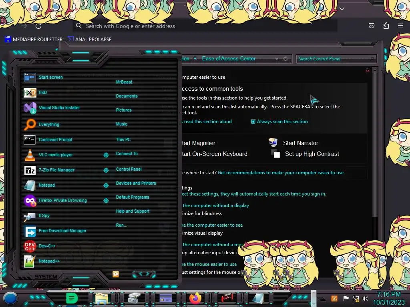Click the Search Control Panel field
This screenshot has width=410, height=307.
coord(336,59)
